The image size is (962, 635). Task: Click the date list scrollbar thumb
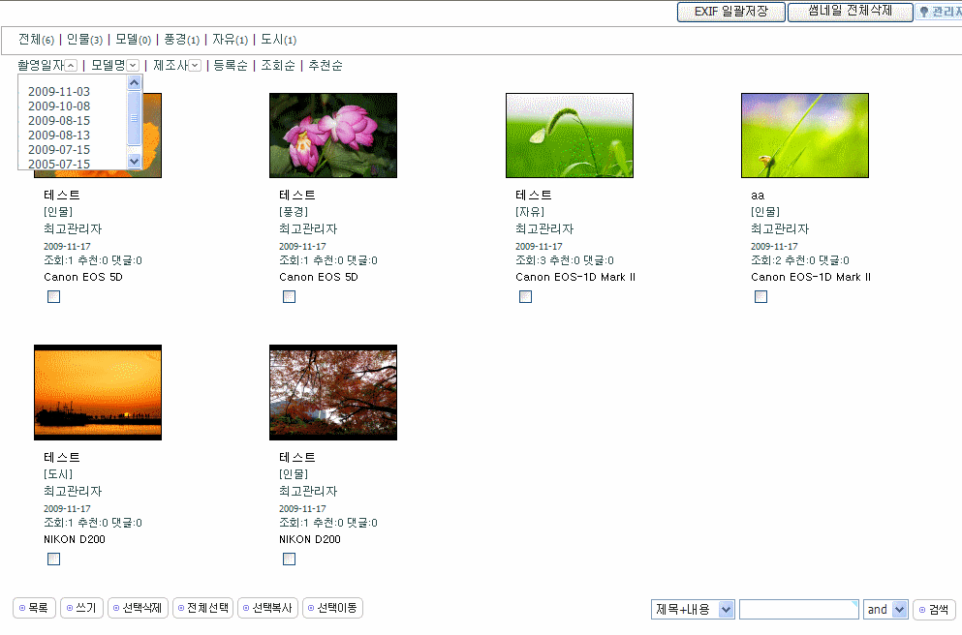(x=135, y=118)
